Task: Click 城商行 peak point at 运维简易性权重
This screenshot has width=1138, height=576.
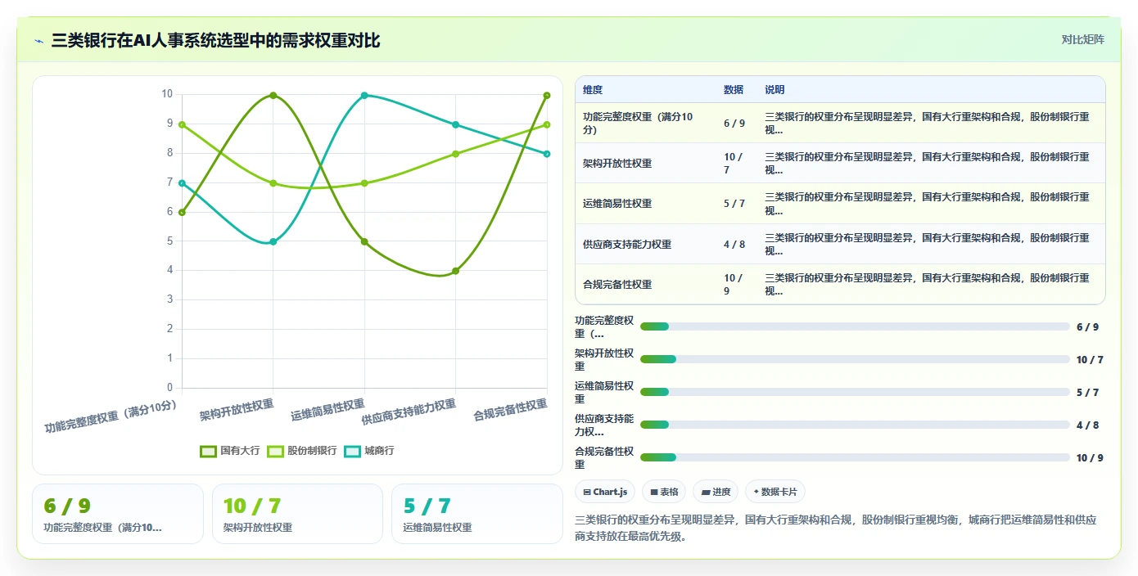Action: coord(364,95)
